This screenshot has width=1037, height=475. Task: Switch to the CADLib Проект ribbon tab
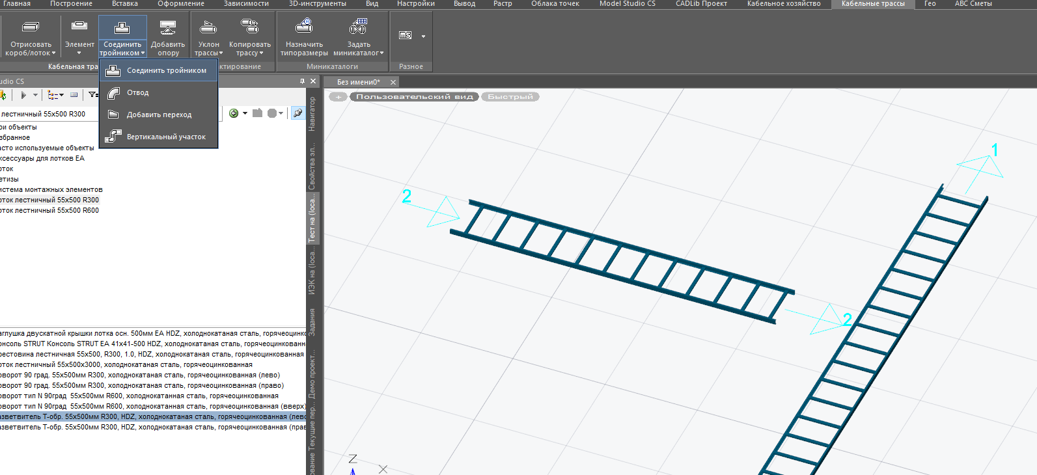pos(701,4)
